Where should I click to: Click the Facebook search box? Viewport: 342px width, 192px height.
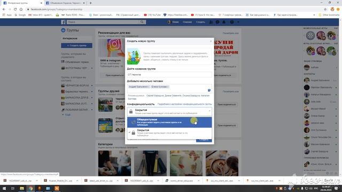click(x=104, y=22)
